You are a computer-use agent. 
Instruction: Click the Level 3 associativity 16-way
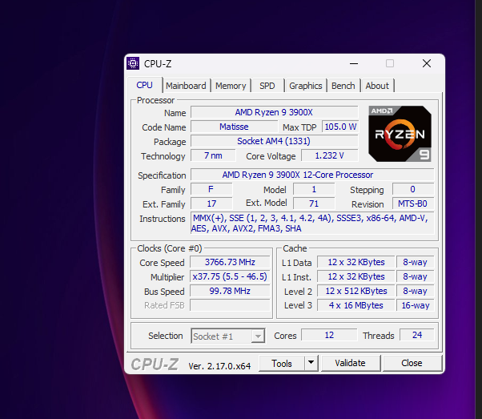coord(416,305)
